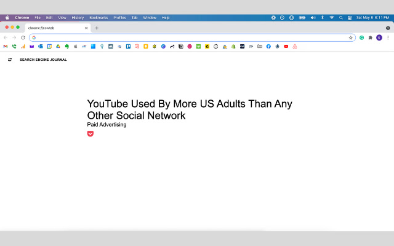Open the purple mail envelope bookmark
Screen dimensions: 394x246
(x=31, y=47)
